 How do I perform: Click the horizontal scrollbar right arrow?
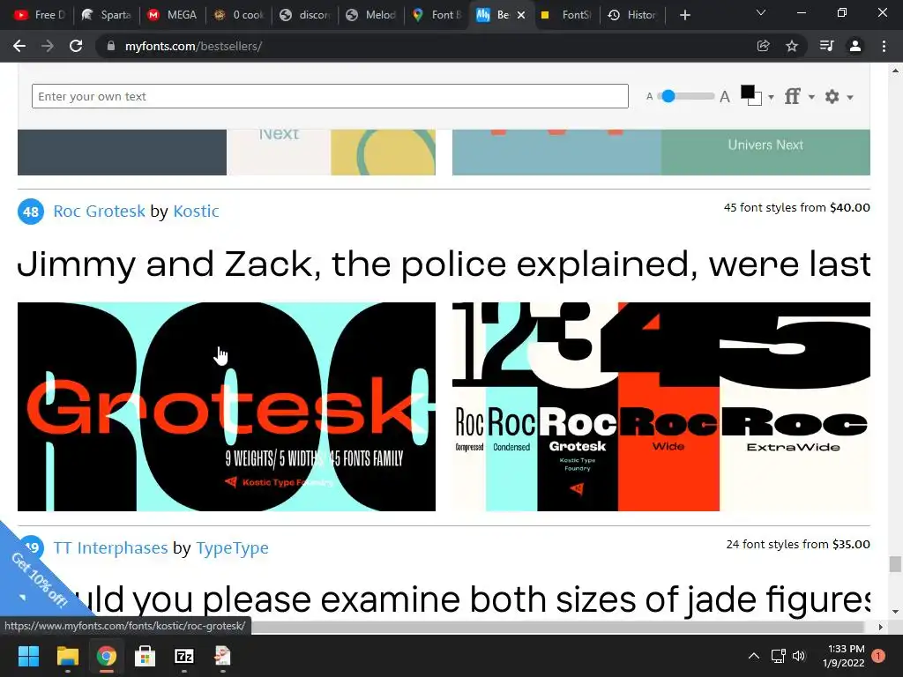pos(880,627)
